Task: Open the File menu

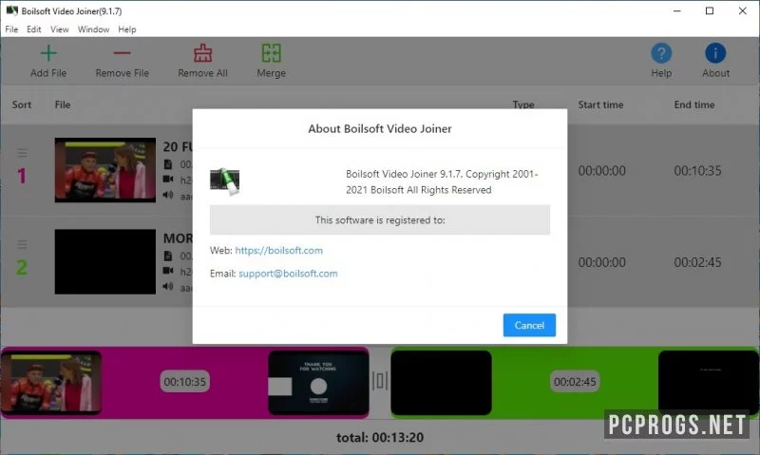Action: [11, 29]
